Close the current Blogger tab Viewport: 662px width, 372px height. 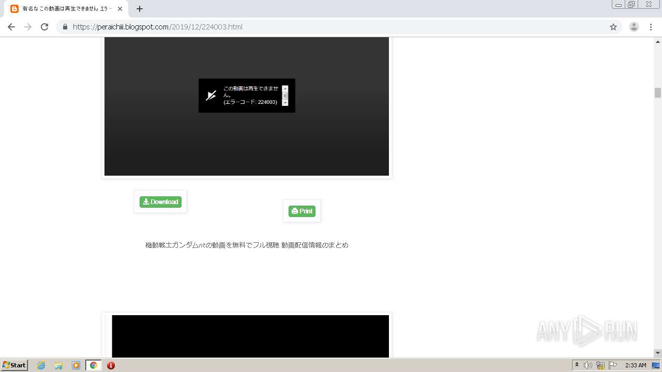pos(120,9)
